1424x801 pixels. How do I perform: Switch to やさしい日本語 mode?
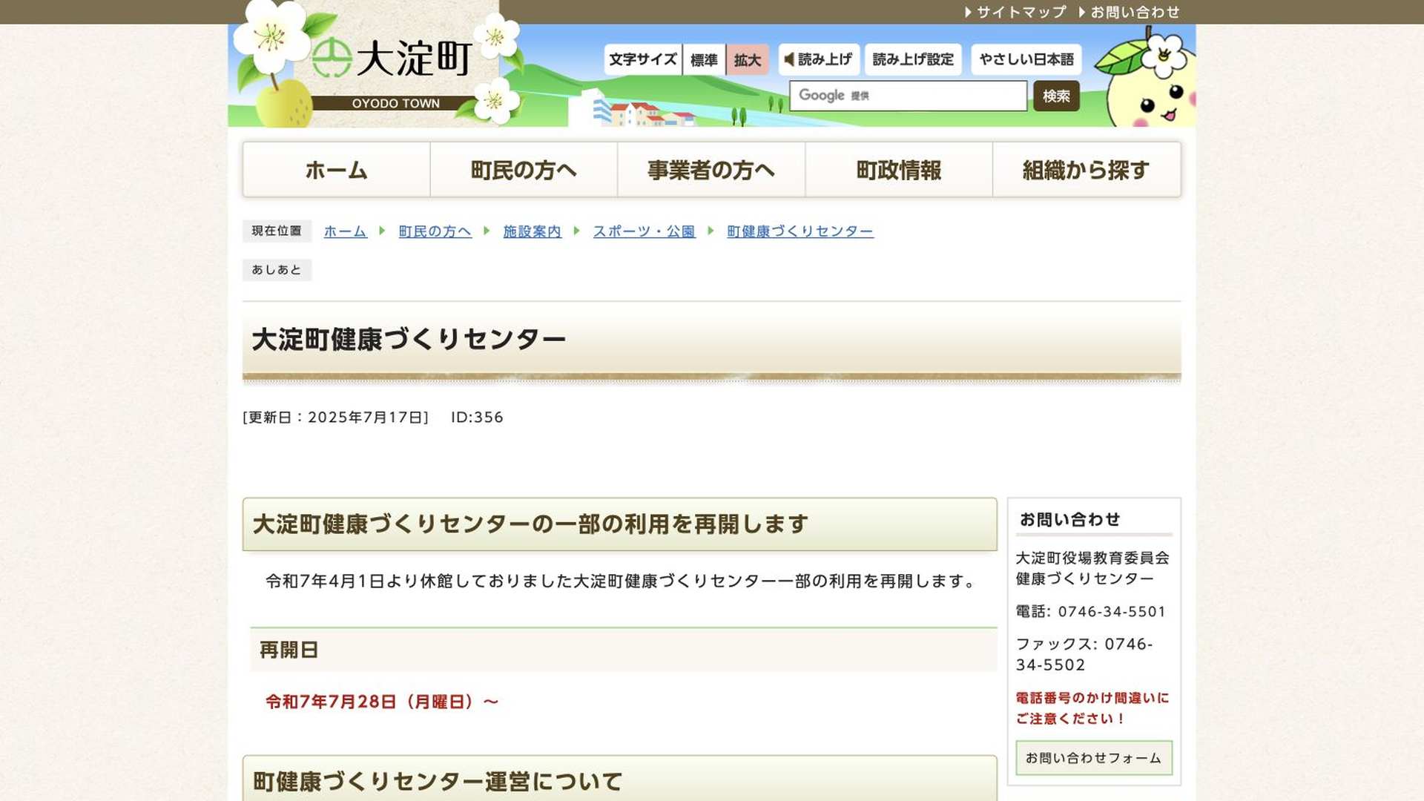pos(1026,59)
